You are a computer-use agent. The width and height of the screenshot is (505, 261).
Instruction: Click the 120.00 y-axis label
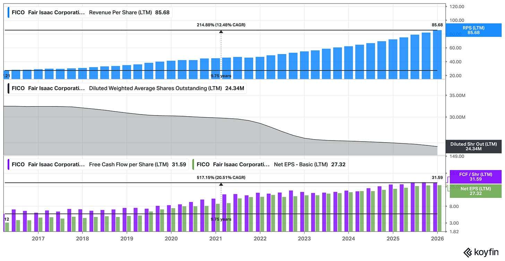(457, 6)
